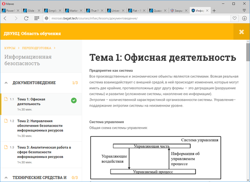Go back to previous page
The height and width of the screenshot is (182, 250).
pyautogui.click(x=5, y=18)
